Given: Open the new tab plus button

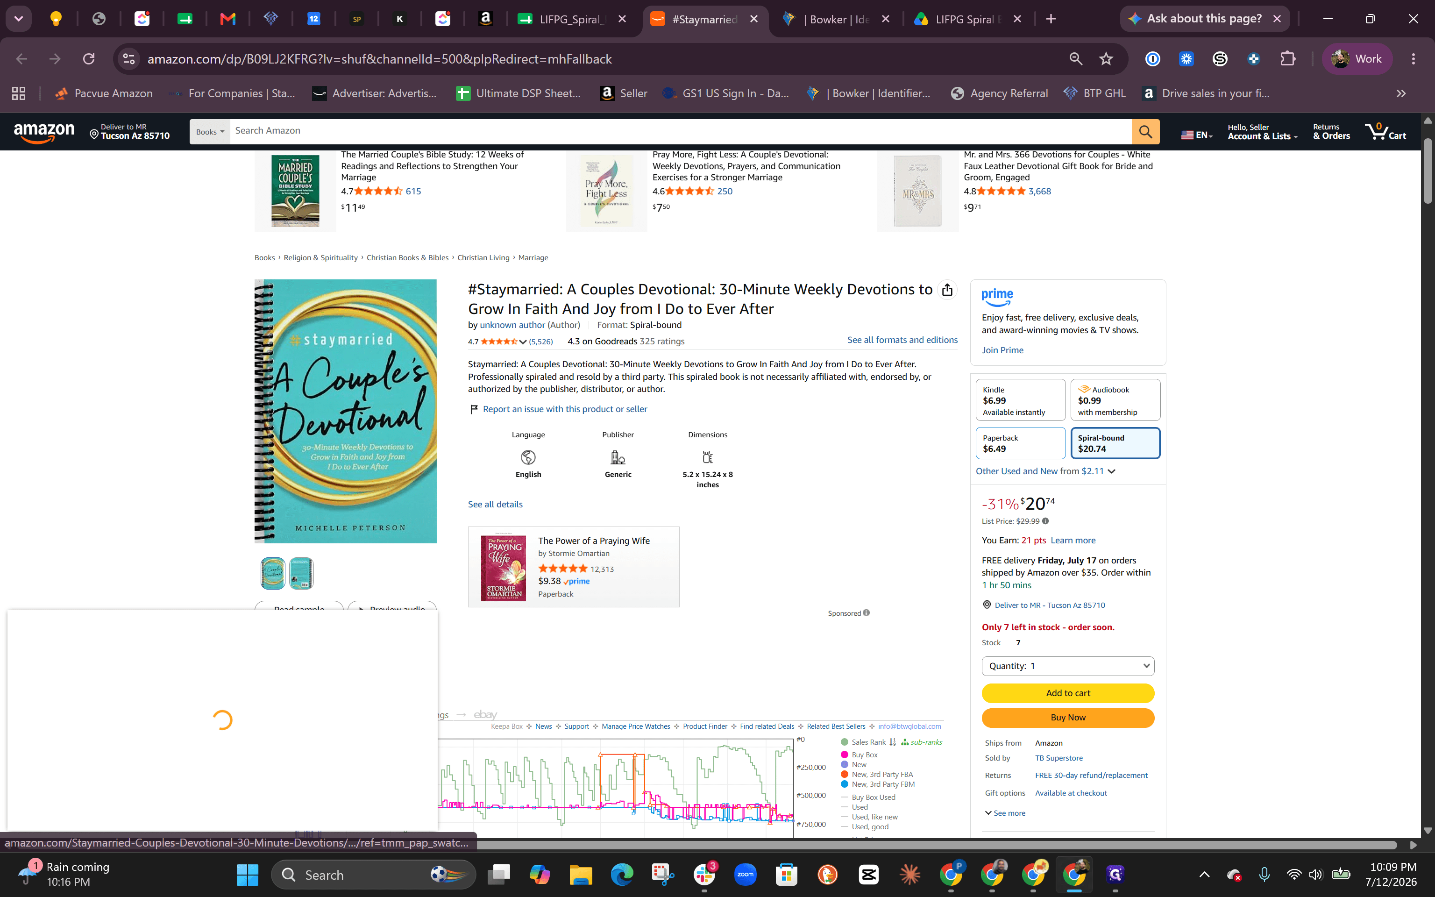Looking at the screenshot, I should [x=1051, y=19].
